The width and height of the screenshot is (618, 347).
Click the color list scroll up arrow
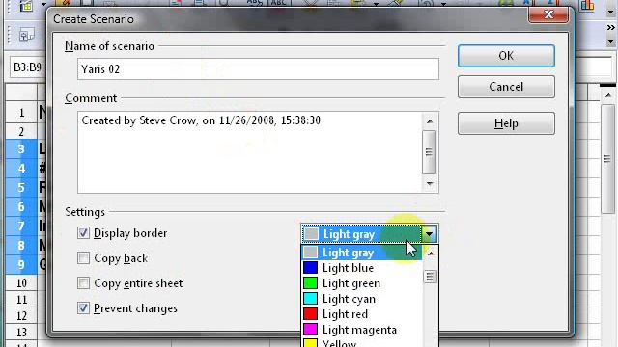click(x=431, y=254)
